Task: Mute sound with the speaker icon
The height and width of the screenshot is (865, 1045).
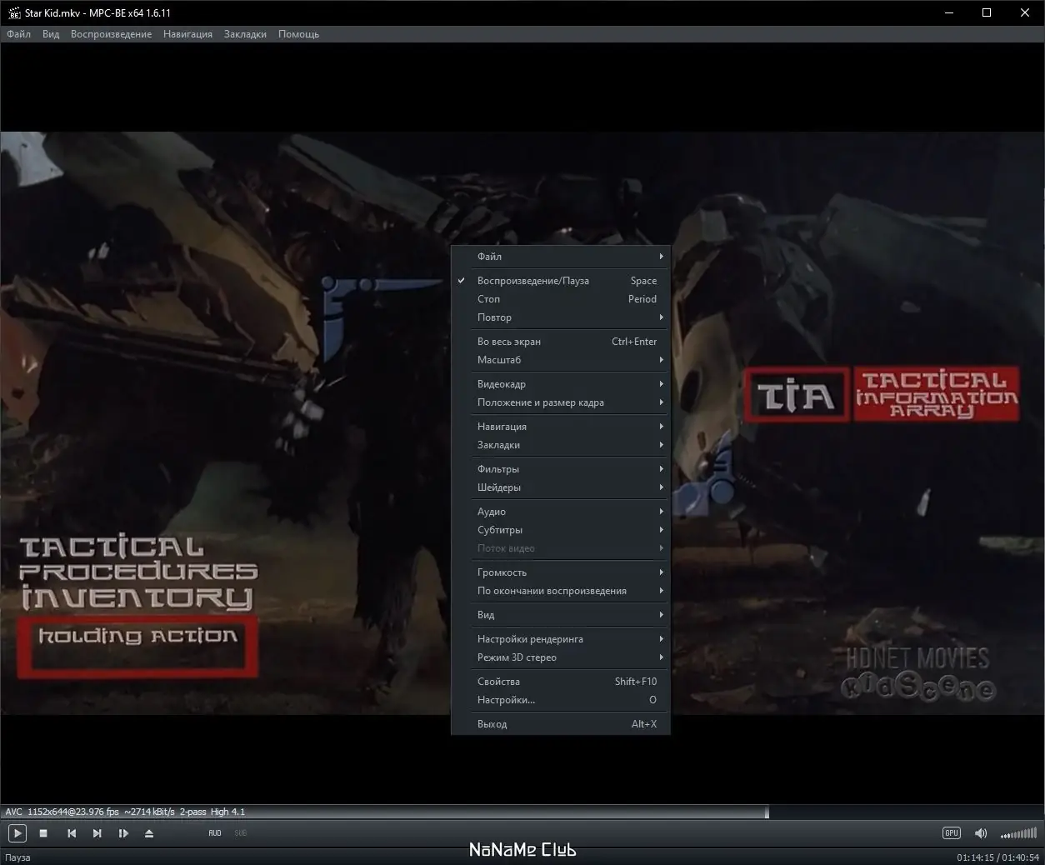Action: point(981,833)
